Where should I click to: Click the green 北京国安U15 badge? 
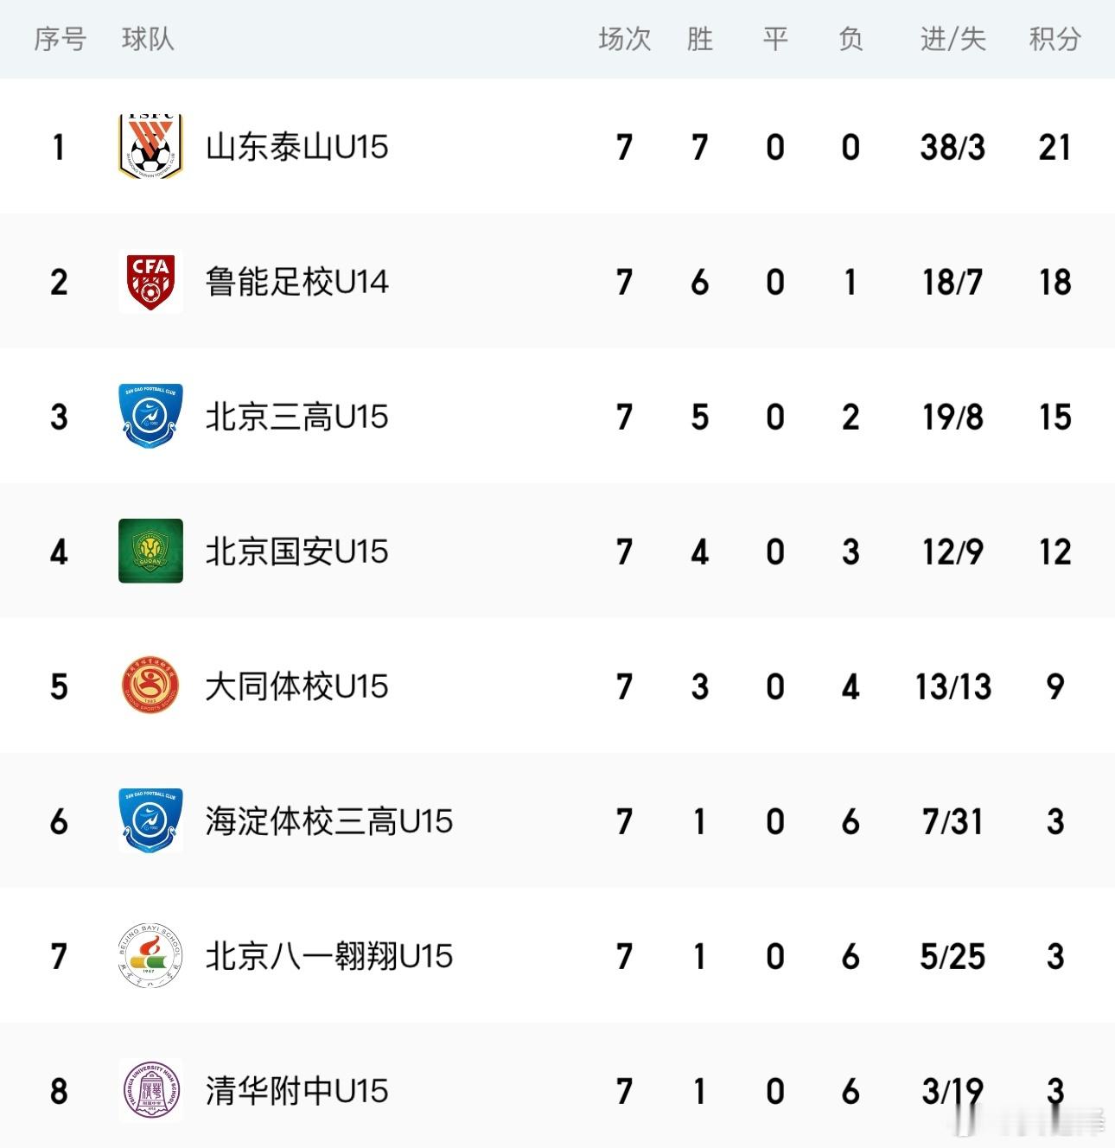150,551
